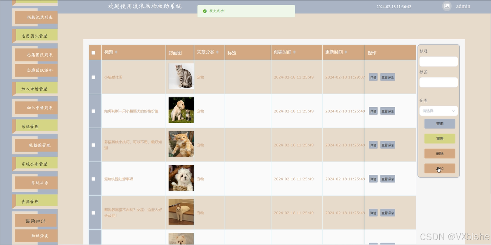Toggle the select-all checkbox in the table header
The width and height of the screenshot is (491, 245).
(x=94, y=53)
